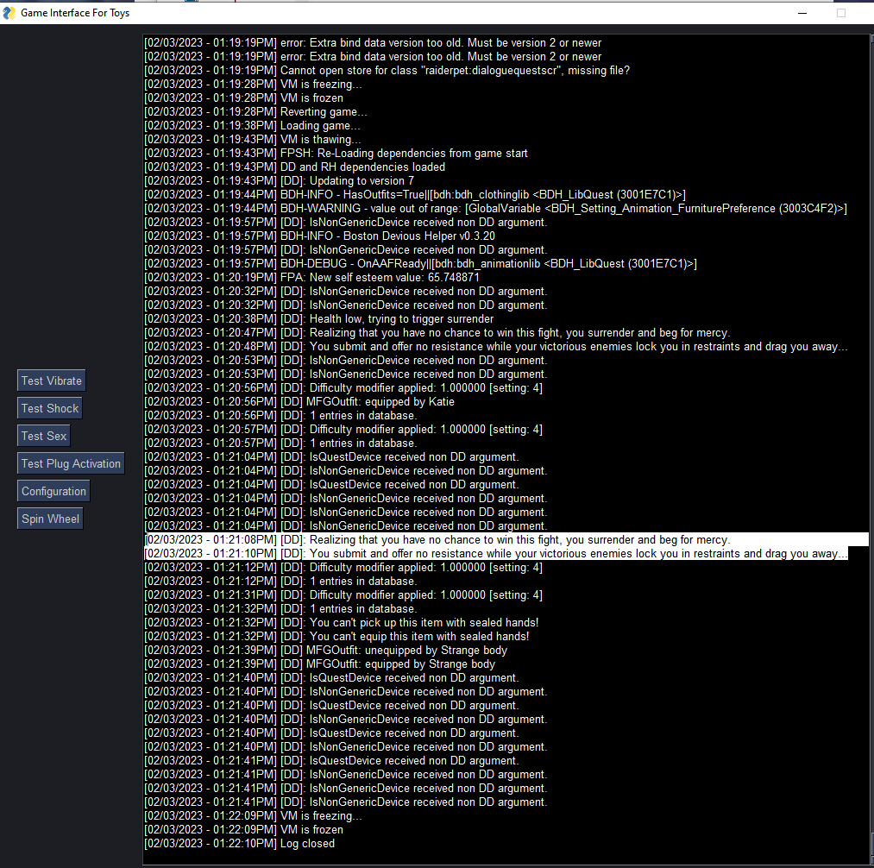Select the 'Log closed' final line
Image resolution: width=874 pixels, height=868 pixels.
(x=240, y=844)
